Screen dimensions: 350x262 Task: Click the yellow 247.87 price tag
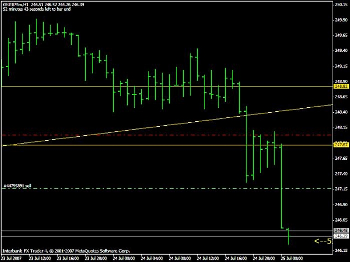pos(341,145)
